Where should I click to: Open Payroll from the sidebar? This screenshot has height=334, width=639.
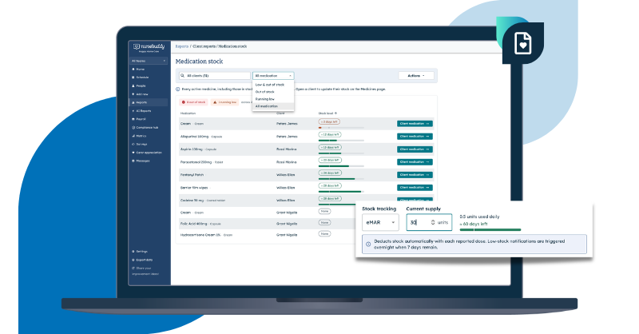click(139, 119)
